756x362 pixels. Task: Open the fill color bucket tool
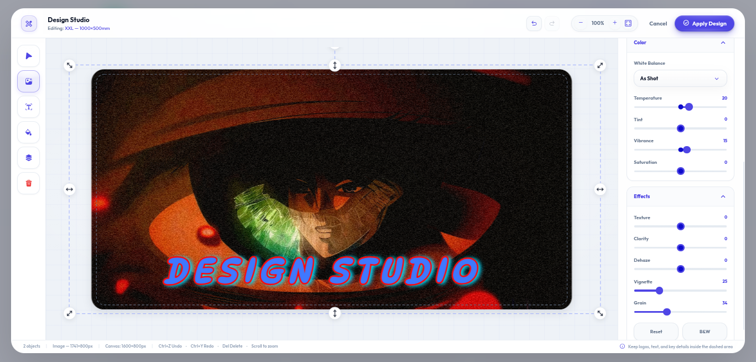(x=29, y=132)
